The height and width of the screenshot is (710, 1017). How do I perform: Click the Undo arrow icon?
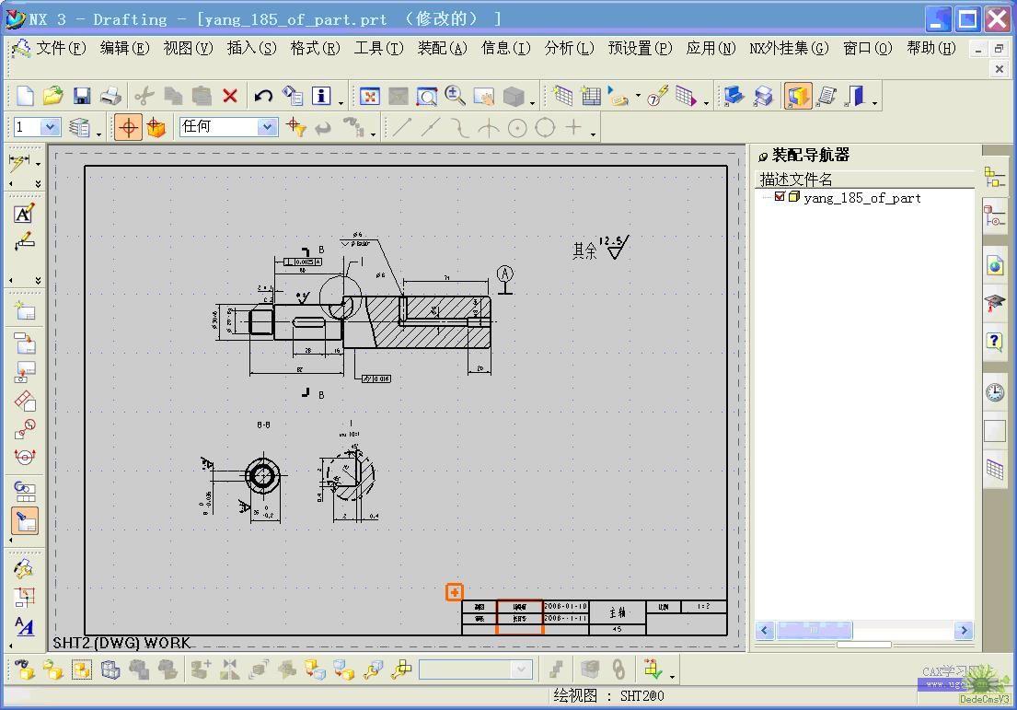pos(263,96)
